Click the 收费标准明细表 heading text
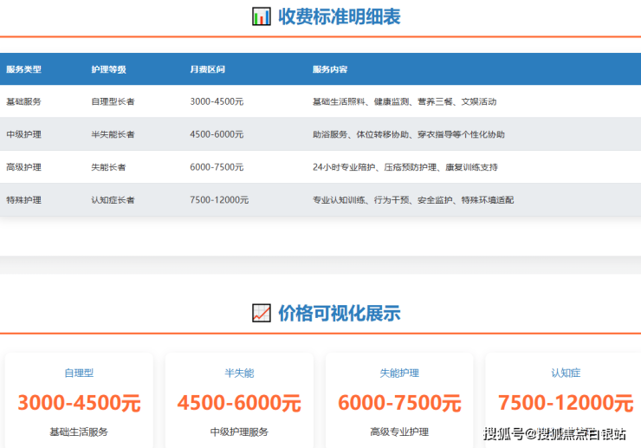The image size is (641, 448). point(339,16)
